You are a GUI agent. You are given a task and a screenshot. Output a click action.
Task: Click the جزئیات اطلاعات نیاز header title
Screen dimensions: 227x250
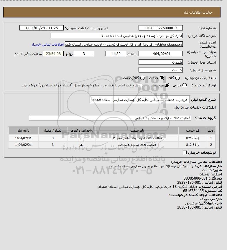[198, 12]
